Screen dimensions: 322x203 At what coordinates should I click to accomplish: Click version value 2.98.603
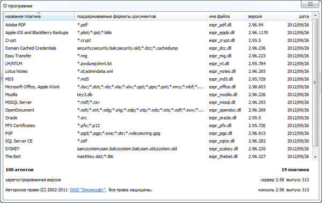(x=257, y=87)
